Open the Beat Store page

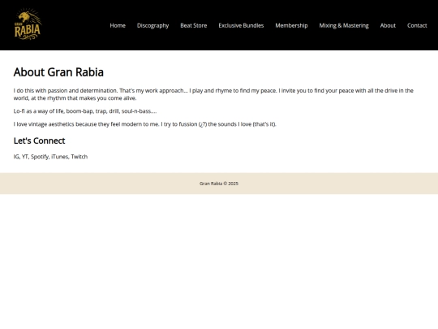coord(194,25)
